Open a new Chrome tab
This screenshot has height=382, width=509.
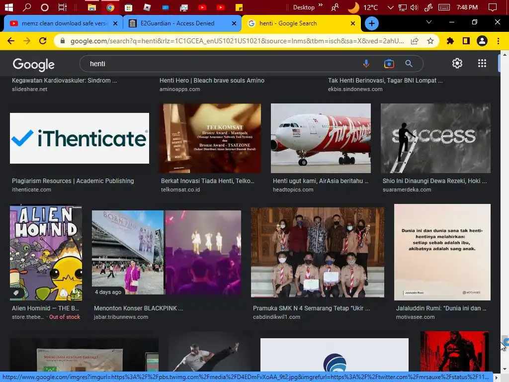tap(372, 23)
